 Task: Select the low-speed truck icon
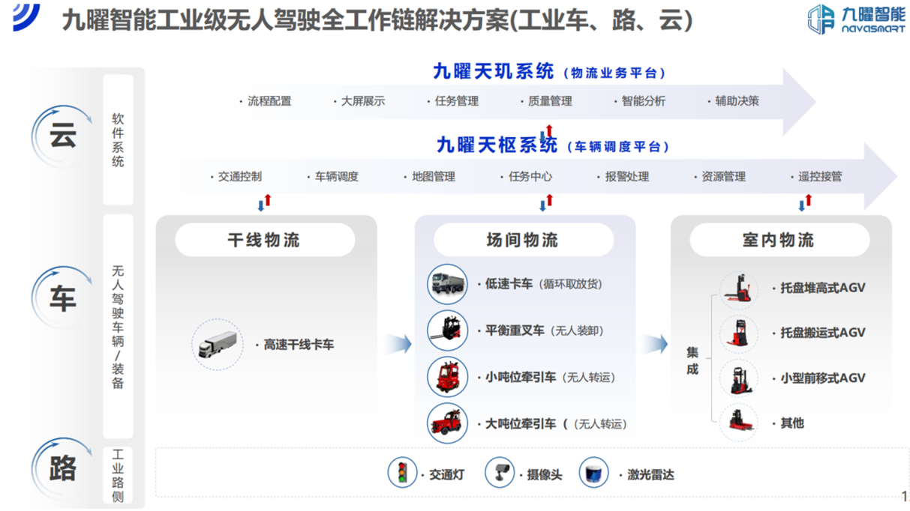click(x=448, y=284)
